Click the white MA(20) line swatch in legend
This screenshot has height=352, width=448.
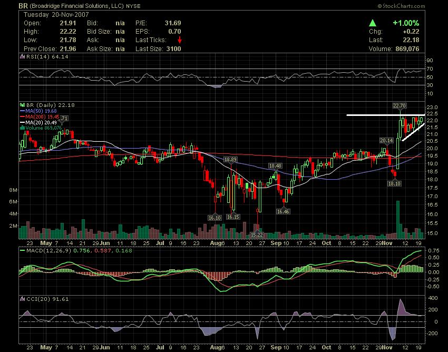point(22,123)
